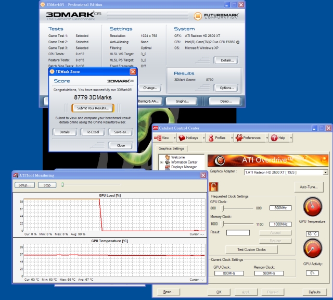Minimize the Catalyst Control Center window

(x=314, y=128)
